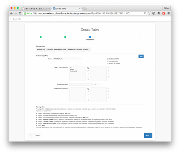The width and height of the screenshot is (180, 154).
Task: Click the move-all-right icon for key columns
Action: click(x=88, y=71)
